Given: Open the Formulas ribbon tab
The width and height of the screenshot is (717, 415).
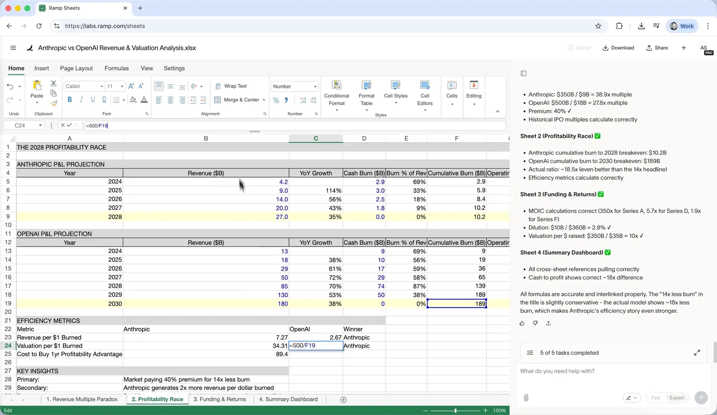Looking at the screenshot, I should 116,68.
